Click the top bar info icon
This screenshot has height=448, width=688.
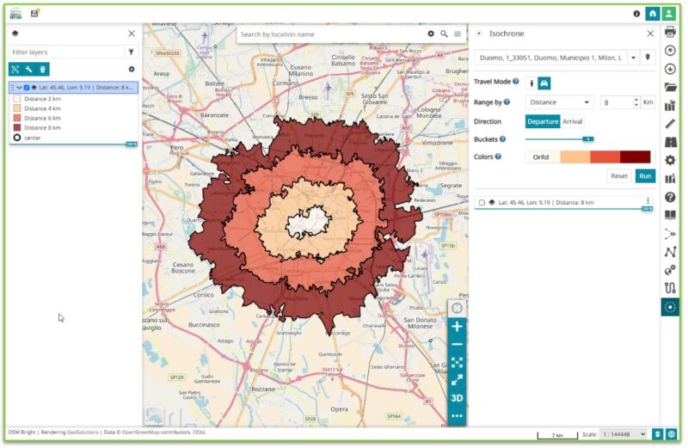(x=636, y=14)
